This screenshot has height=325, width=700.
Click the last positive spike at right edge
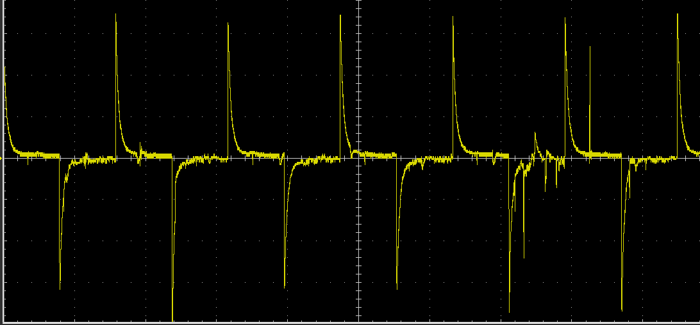678,15
